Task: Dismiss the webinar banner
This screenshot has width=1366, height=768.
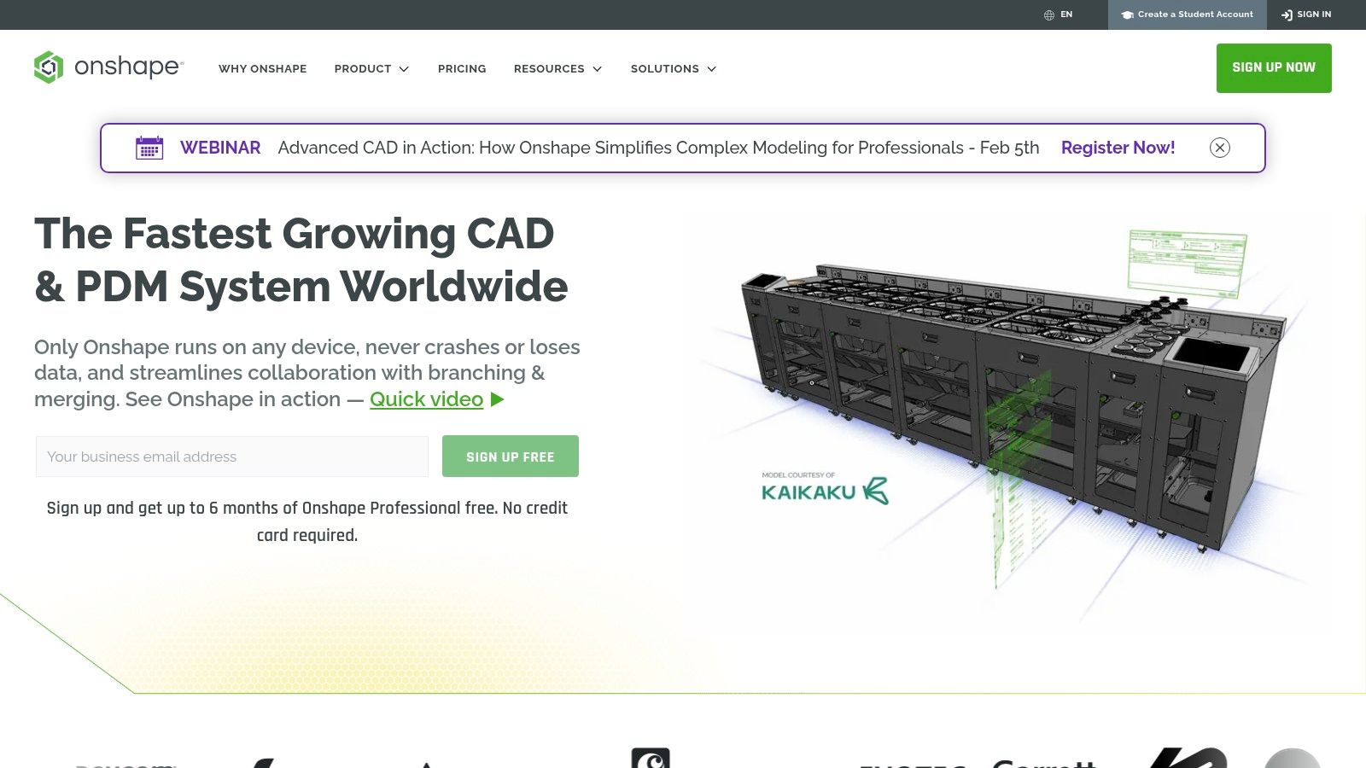Action: (x=1220, y=148)
